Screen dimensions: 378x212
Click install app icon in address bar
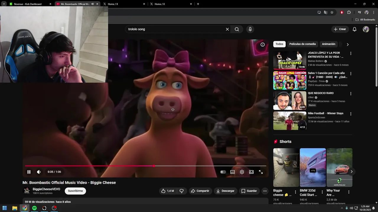(x=319, y=12)
